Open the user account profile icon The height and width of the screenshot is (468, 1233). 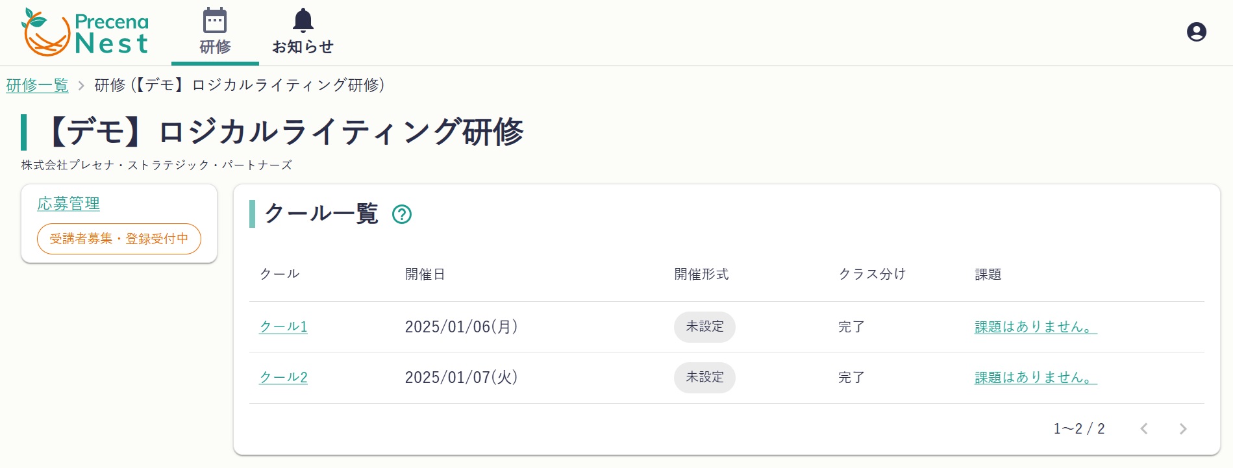[1196, 32]
